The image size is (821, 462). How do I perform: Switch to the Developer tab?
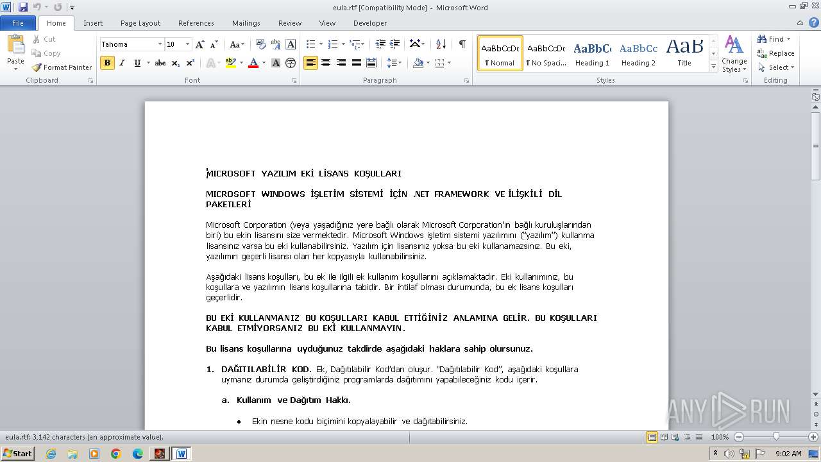pos(370,23)
